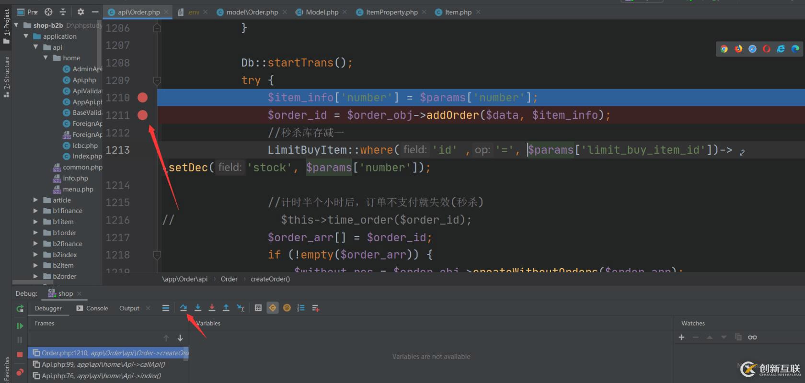Add a new watch with plus button
The height and width of the screenshot is (383, 805).
(681, 338)
